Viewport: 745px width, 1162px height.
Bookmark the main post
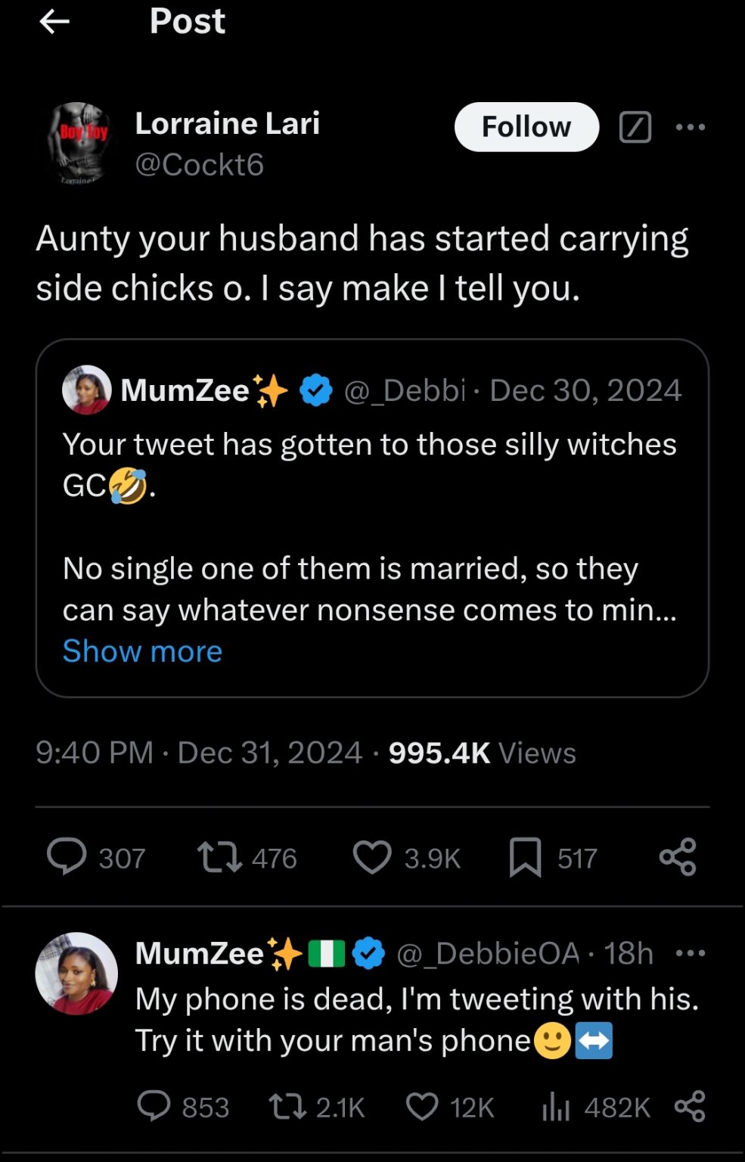(525, 857)
